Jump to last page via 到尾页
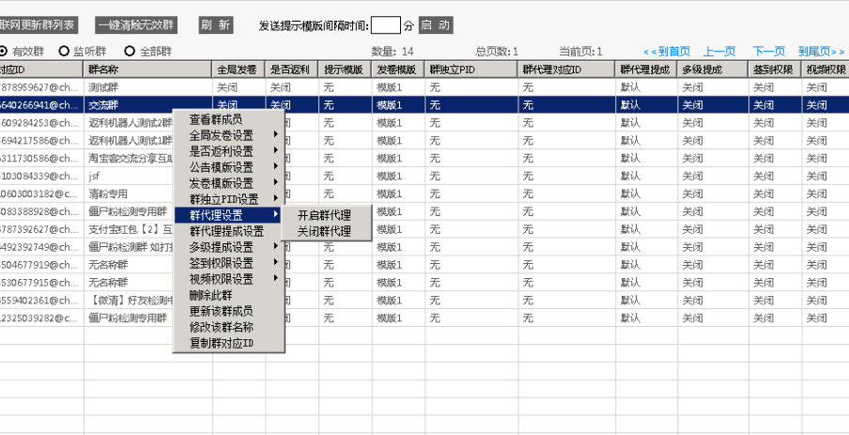This screenshot has height=435, width=849. [821, 51]
